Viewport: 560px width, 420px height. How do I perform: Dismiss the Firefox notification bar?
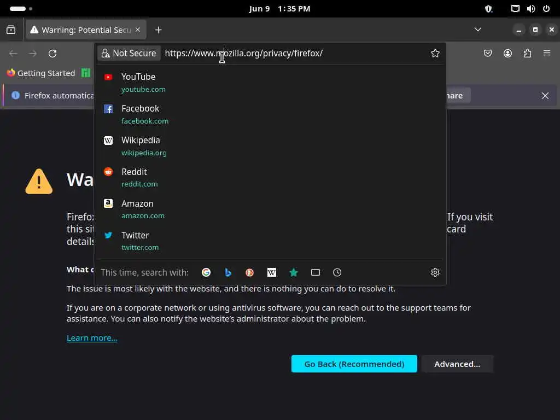point(545,96)
